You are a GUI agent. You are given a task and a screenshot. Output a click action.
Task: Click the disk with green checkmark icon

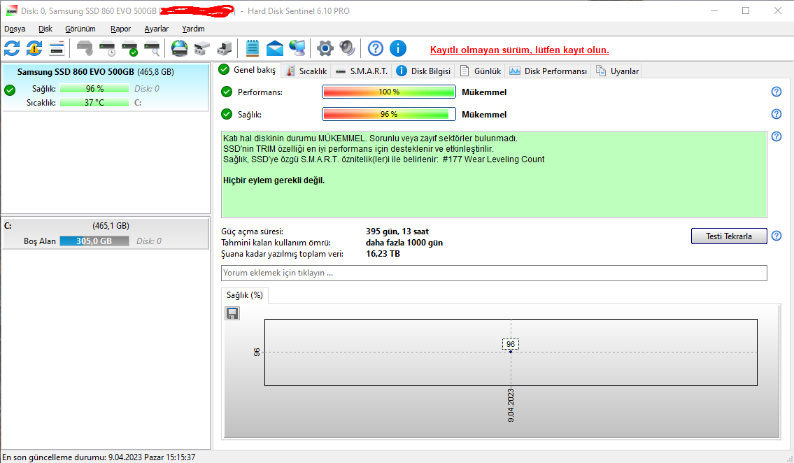(x=129, y=48)
